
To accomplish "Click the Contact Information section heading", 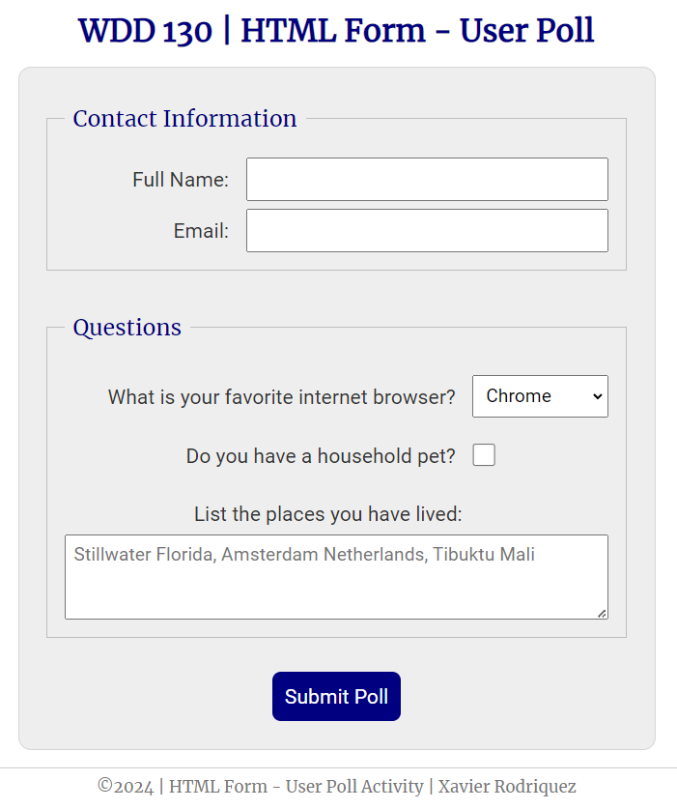I will pyautogui.click(x=184, y=119).
